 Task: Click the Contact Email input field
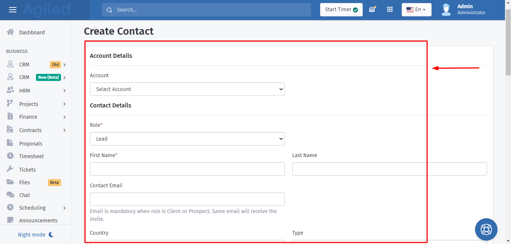[x=187, y=199]
